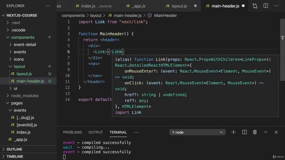Click MainHeader in the breadcrumb
The image size is (285, 160).
click(165, 16)
